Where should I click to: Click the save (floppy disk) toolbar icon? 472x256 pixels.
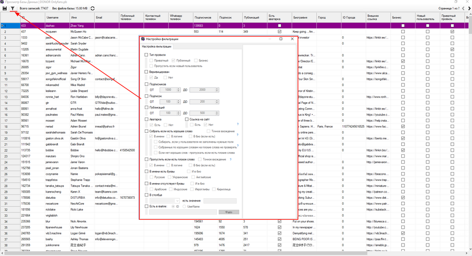5,8
